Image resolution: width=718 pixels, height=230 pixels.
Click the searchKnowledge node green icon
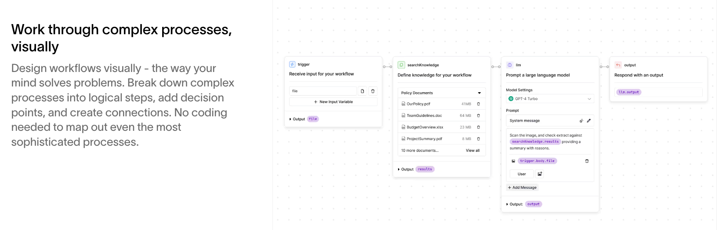pyautogui.click(x=401, y=65)
